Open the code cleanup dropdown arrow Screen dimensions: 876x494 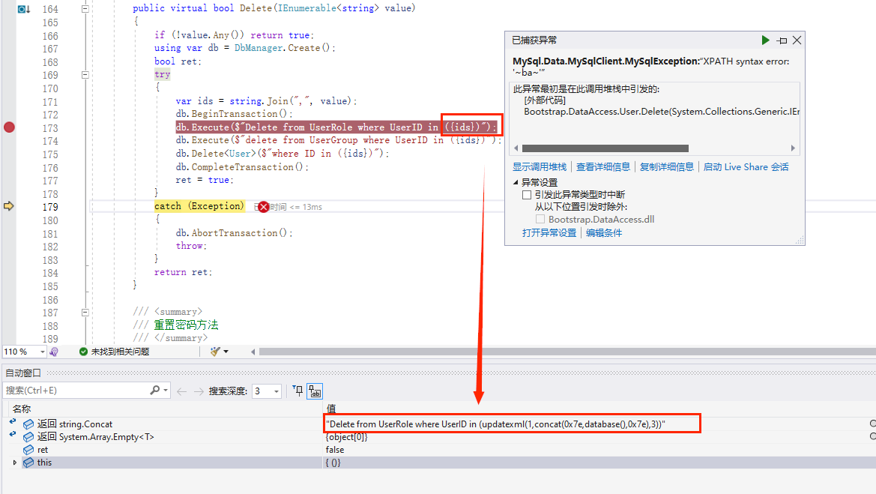coord(226,352)
